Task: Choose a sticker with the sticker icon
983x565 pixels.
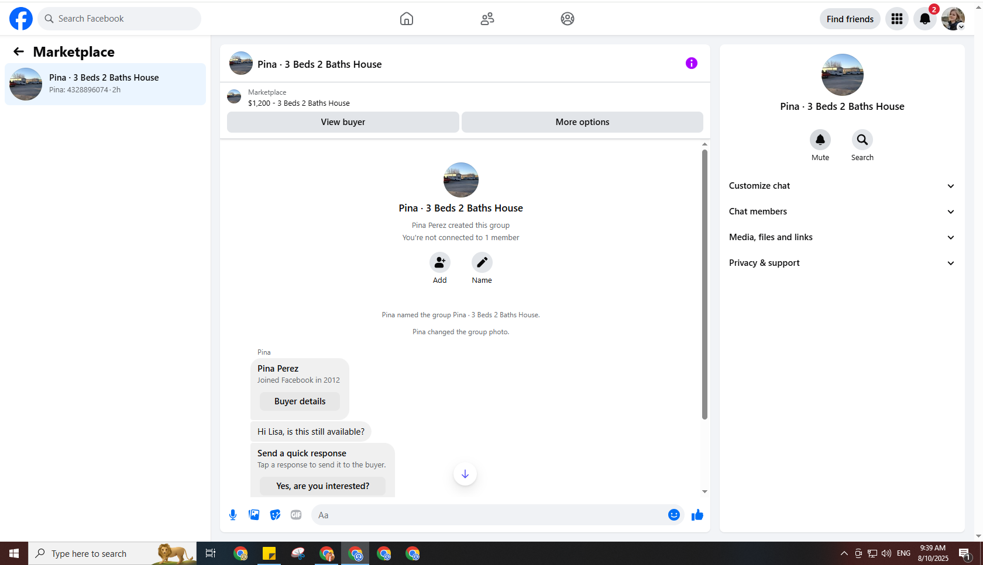Action: (275, 515)
